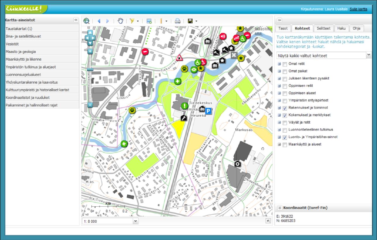Collapse the Koordinaatit (Euref-Fin) panel
The image size is (377, 240).
280,208
